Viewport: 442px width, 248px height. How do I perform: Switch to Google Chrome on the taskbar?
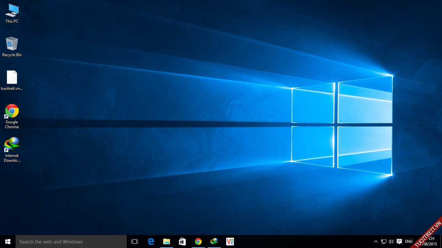[x=198, y=242]
